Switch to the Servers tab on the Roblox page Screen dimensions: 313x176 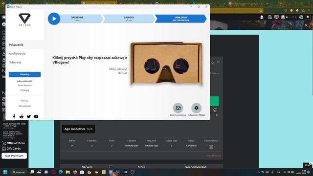[87, 167]
